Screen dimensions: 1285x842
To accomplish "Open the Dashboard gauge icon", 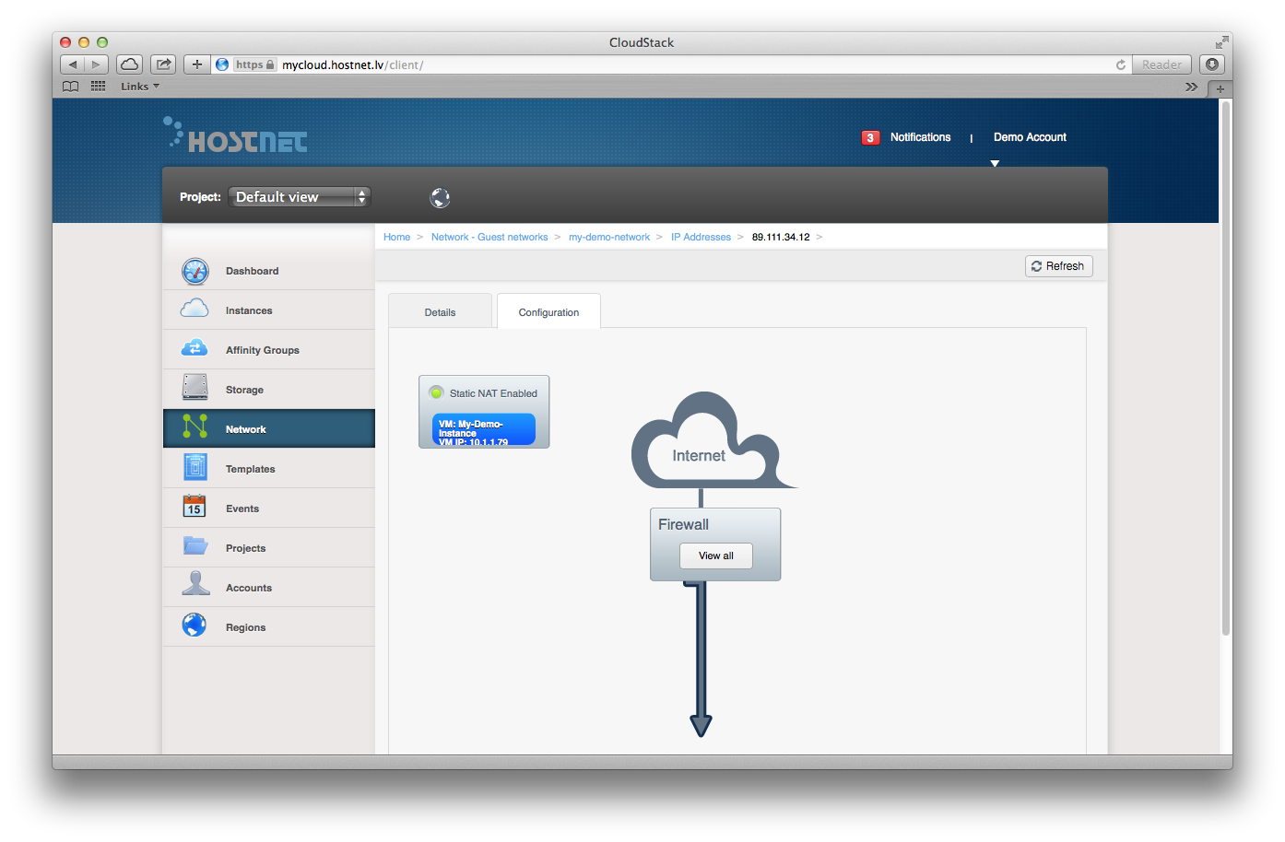I will click(x=195, y=271).
